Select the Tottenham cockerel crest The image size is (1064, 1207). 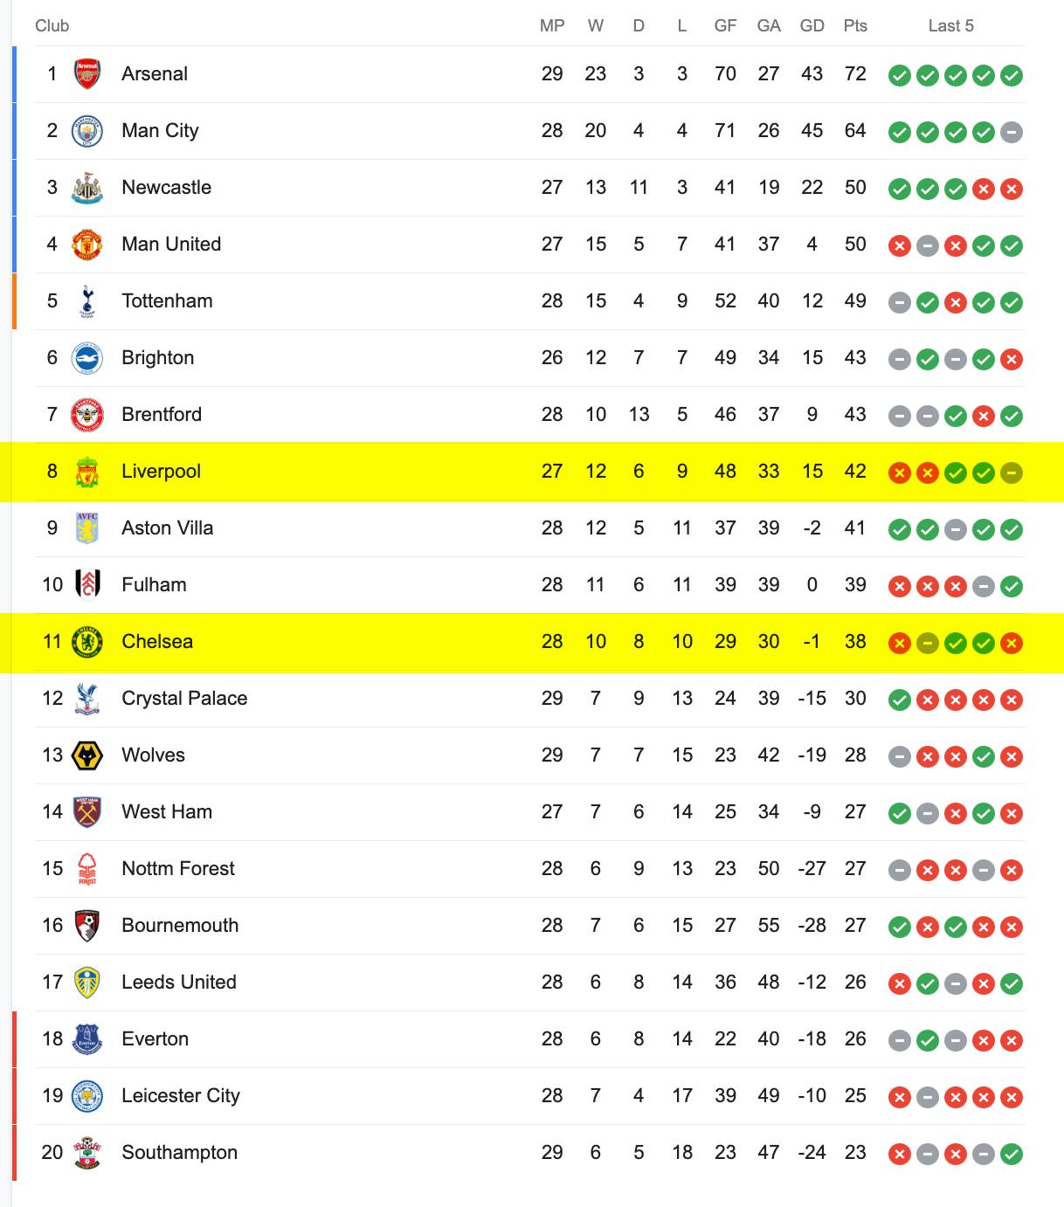pyautogui.click(x=87, y=301)
